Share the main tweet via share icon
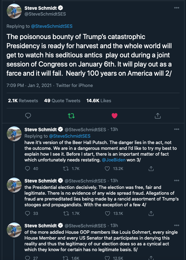Viewport: 186px width, 260px height. (158, 116)
